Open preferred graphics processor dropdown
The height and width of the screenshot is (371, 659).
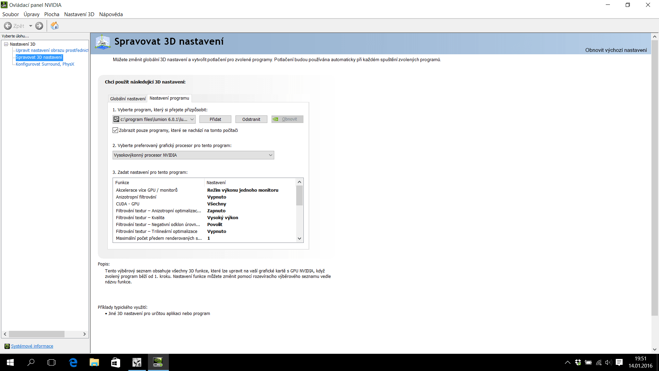coord(193,155)
